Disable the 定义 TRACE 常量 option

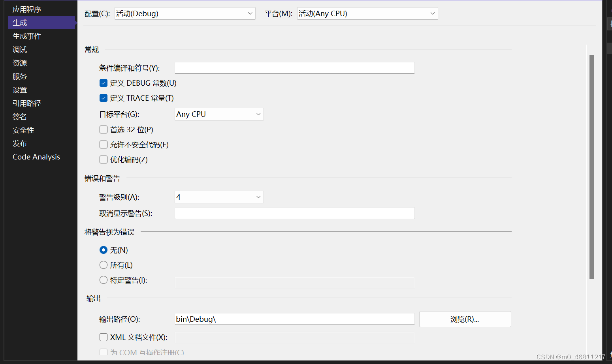click(103, 98)
